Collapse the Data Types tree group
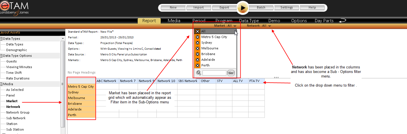This screenshot has height=134, width=407. point(1,39)
